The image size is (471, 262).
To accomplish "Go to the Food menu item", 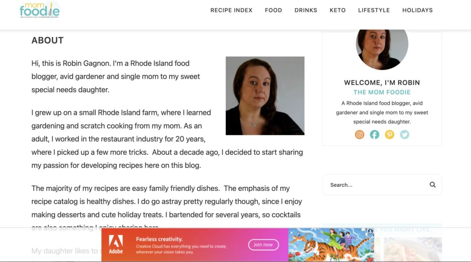I will click(273, 10).
